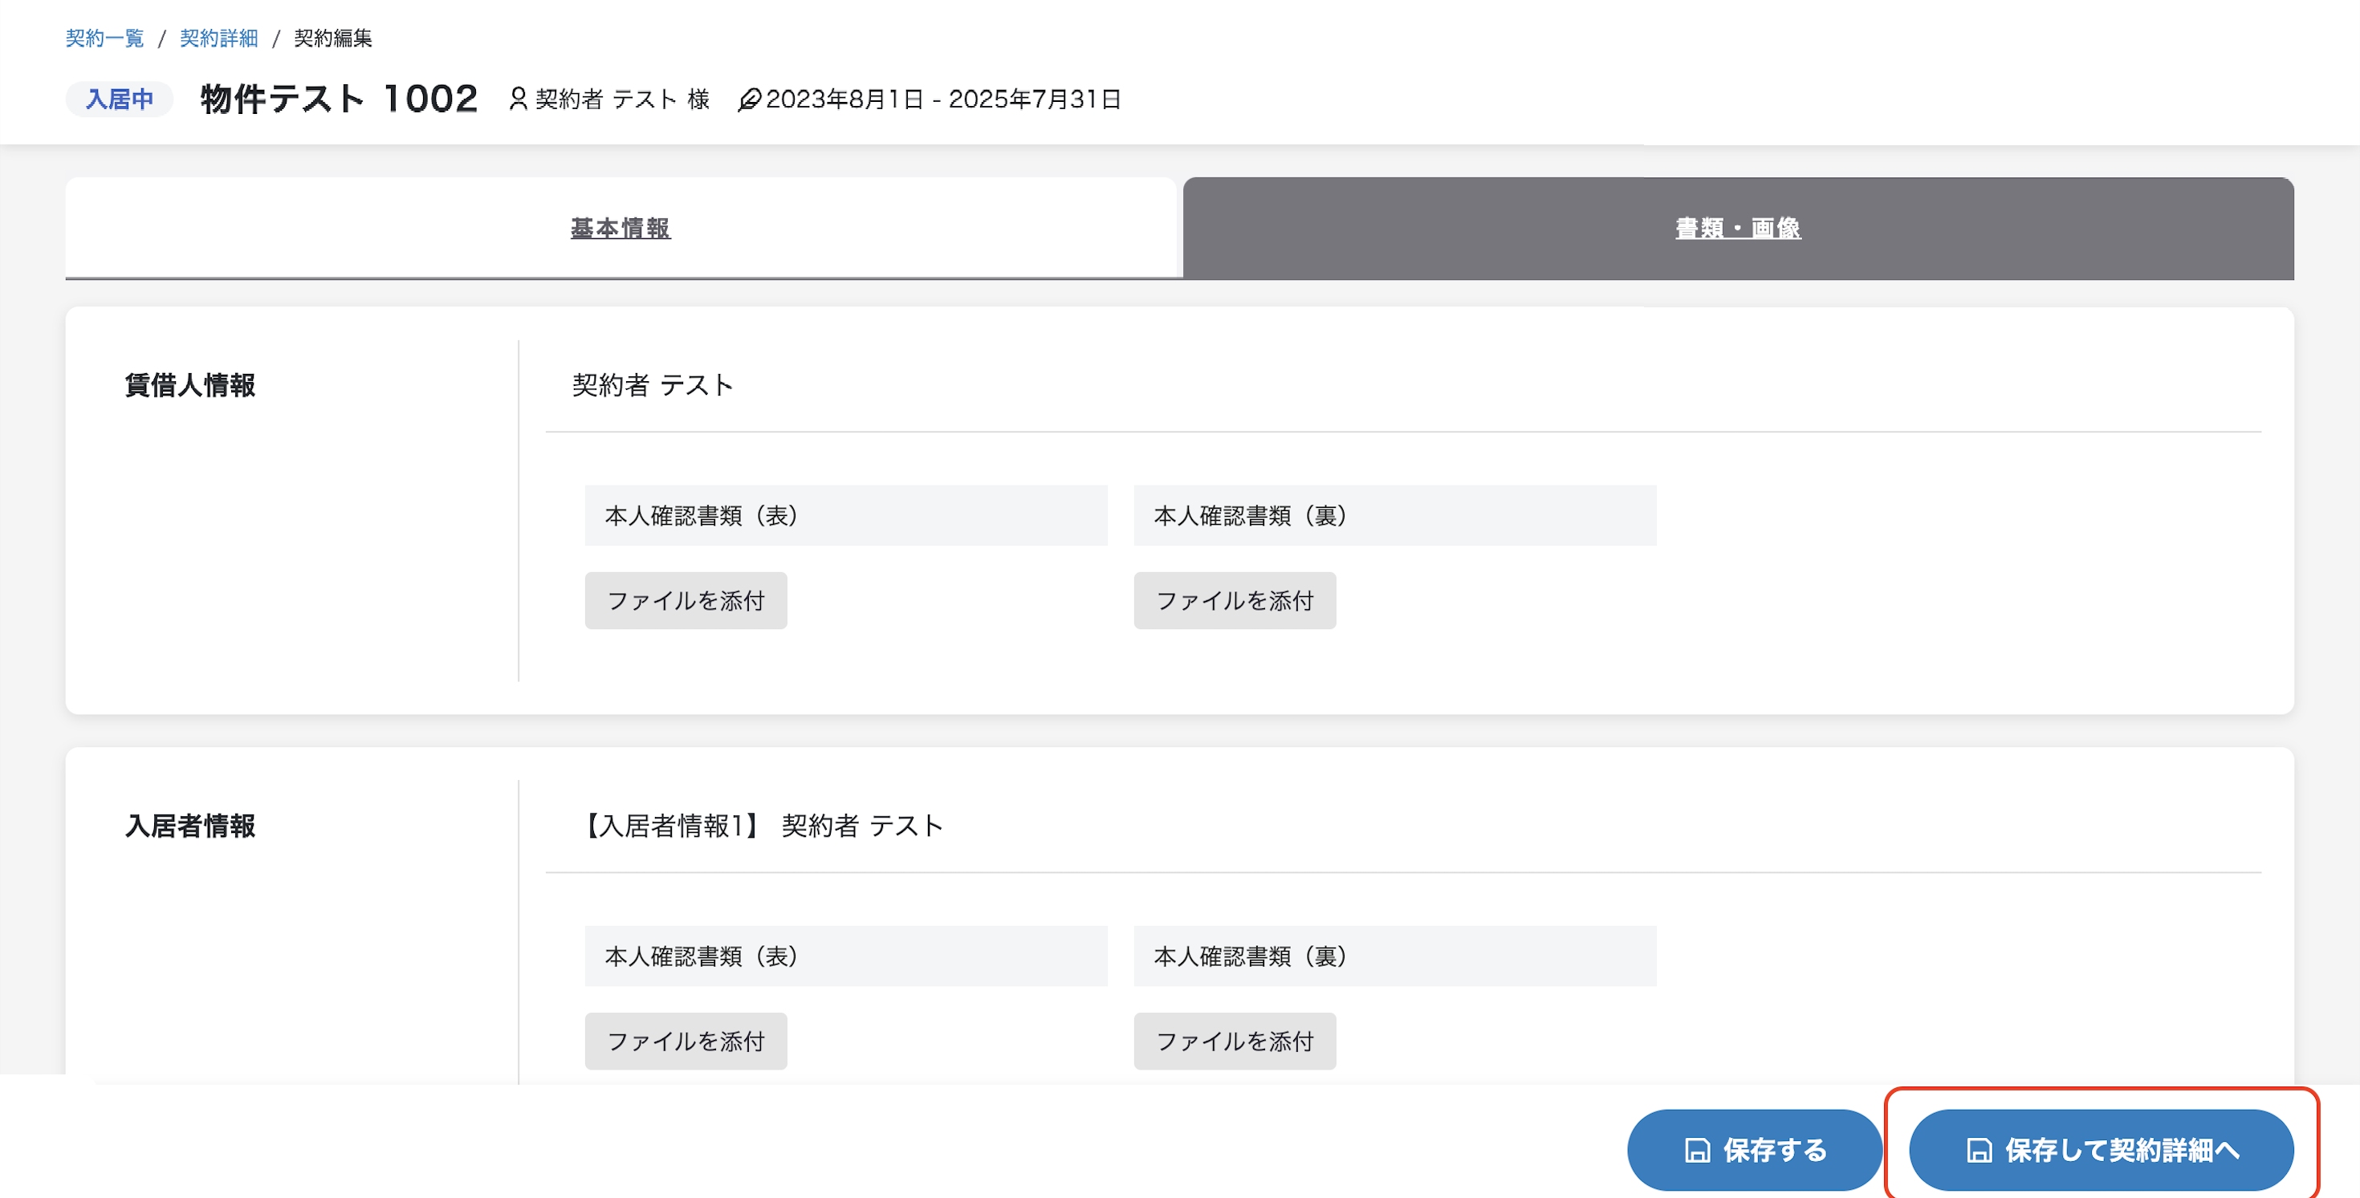Click the floppy icon in 保存する
This screenshot has height=1198, width=2360.
point(1698,1151)
